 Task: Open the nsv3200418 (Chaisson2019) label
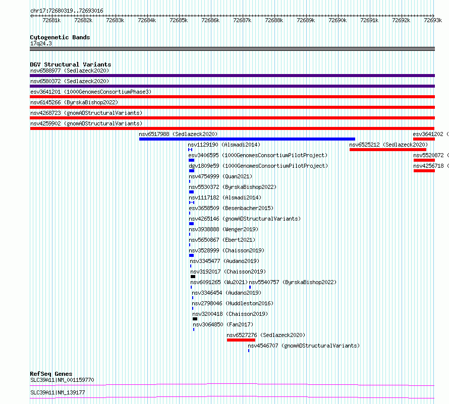230,314
